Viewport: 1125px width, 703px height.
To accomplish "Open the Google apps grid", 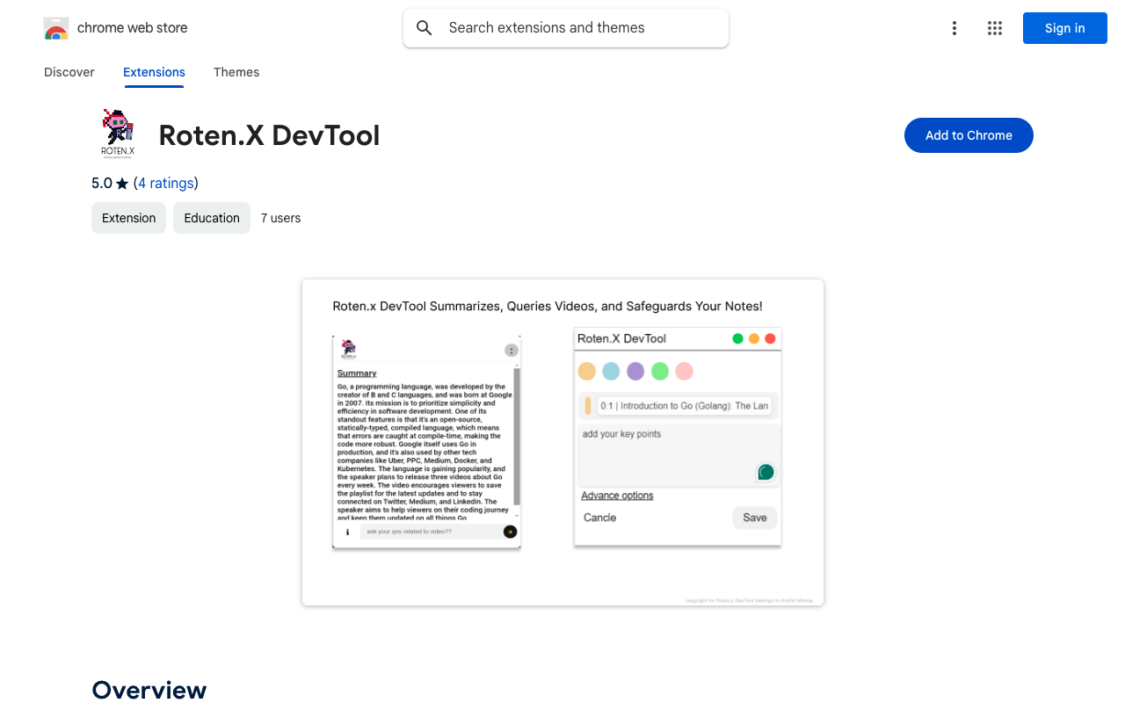I will (x=995, y=28).
